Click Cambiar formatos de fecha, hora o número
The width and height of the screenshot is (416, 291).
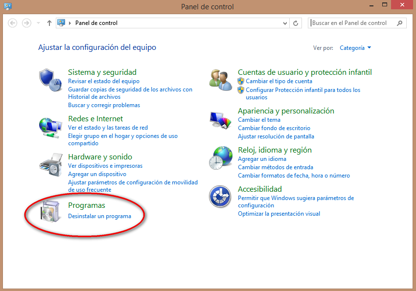point(294,176)
